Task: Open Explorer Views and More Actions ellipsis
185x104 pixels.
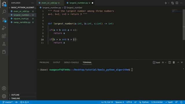Action: coord(32,3)
